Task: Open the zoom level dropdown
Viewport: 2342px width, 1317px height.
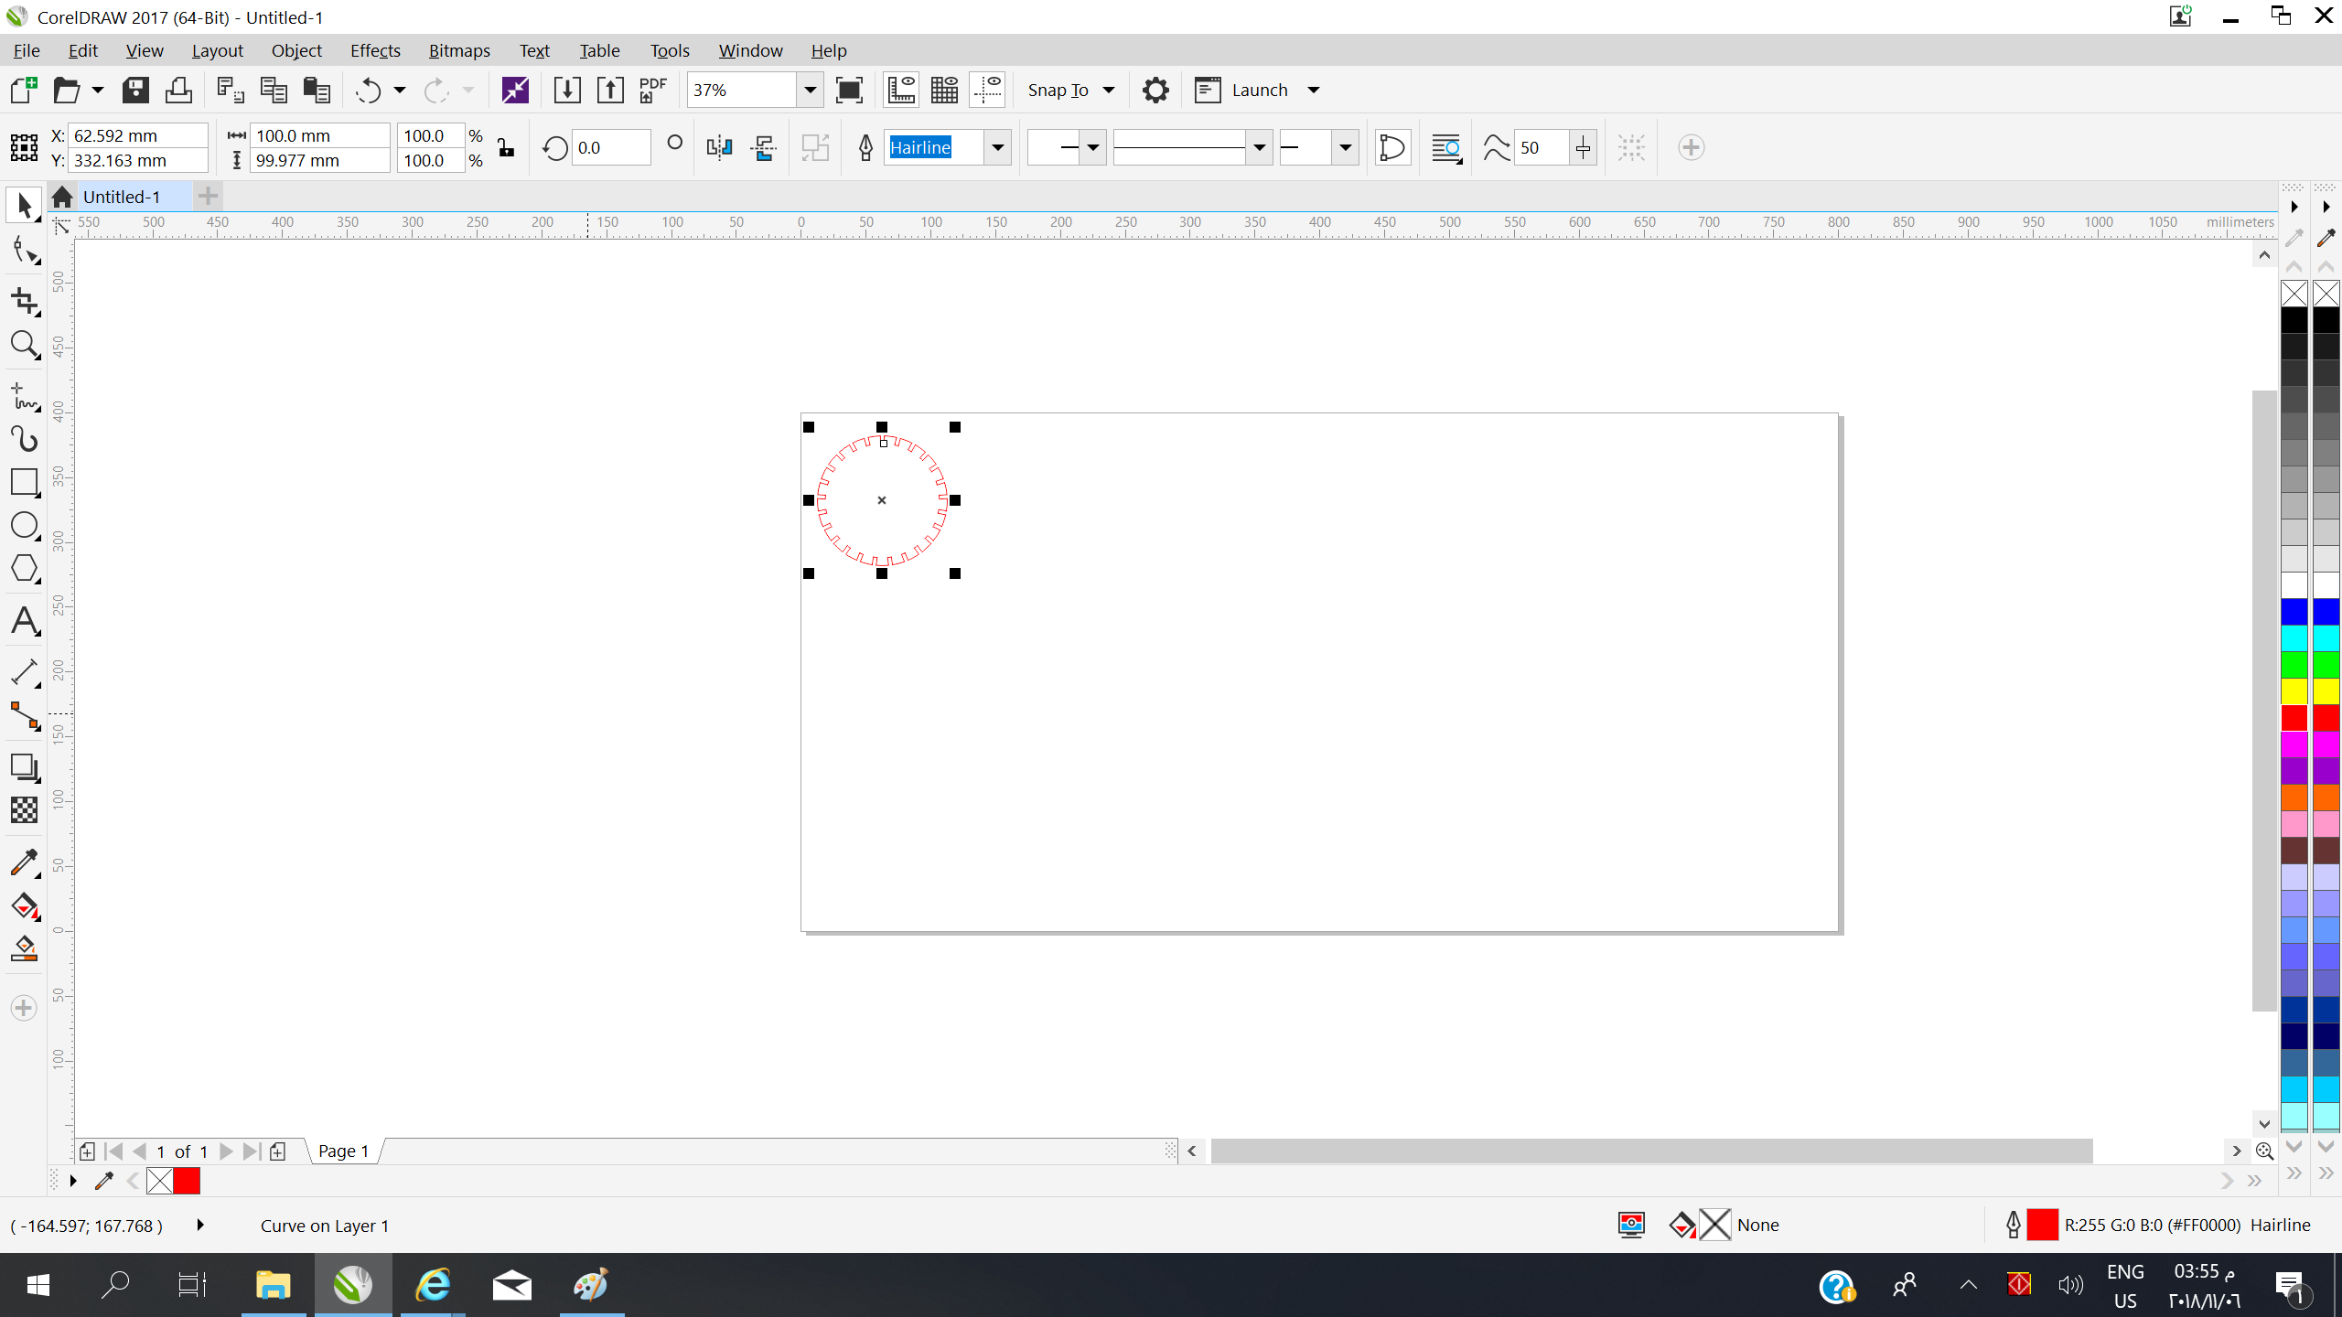Action: click(x=810, y=90)
